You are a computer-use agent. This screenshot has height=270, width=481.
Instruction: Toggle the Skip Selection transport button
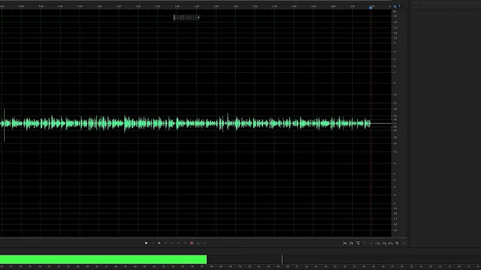tap(204, 243)
